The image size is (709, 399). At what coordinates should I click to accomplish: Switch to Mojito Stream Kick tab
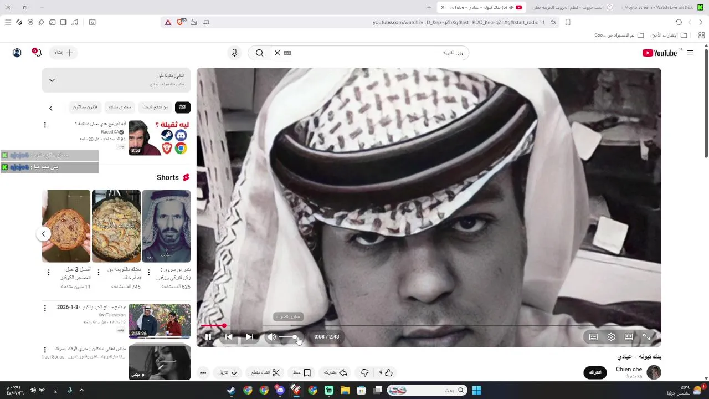coord(663,7)
